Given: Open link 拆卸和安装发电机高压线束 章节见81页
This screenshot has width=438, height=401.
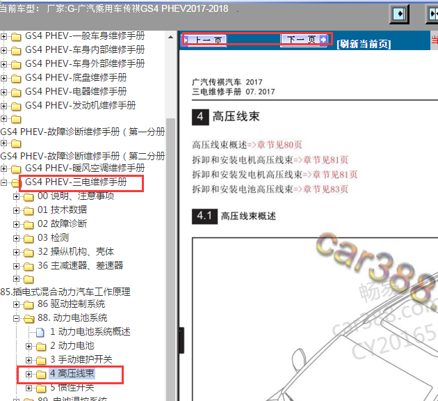Looking at the screenshot, I should coord(275,175).
